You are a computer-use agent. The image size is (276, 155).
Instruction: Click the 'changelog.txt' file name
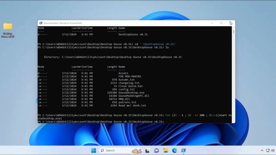pyautogui.click(x=129, y=83)
